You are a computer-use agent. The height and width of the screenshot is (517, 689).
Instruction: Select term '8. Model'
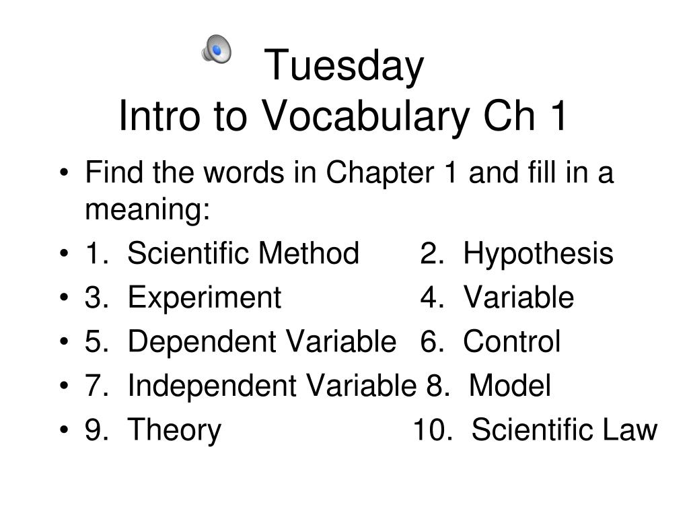488,386
